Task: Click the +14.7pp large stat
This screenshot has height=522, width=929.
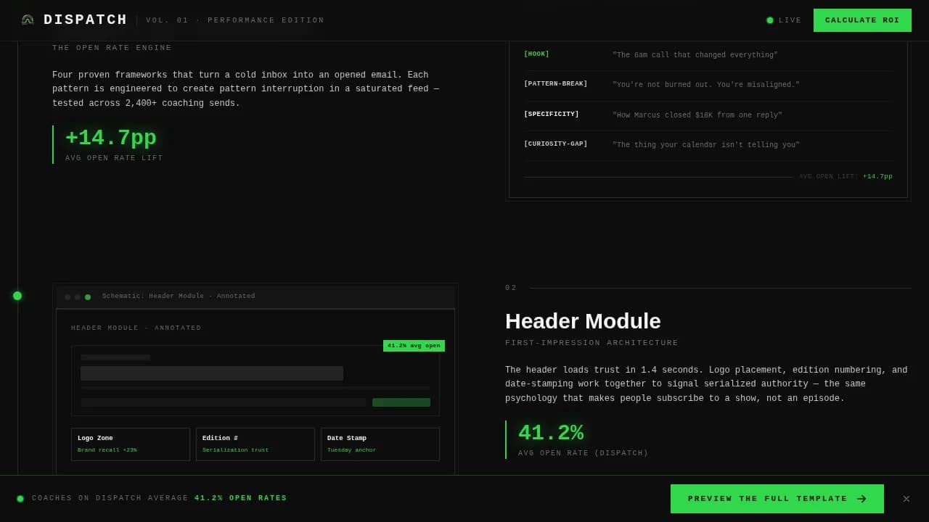Action: tap(111, 138)
